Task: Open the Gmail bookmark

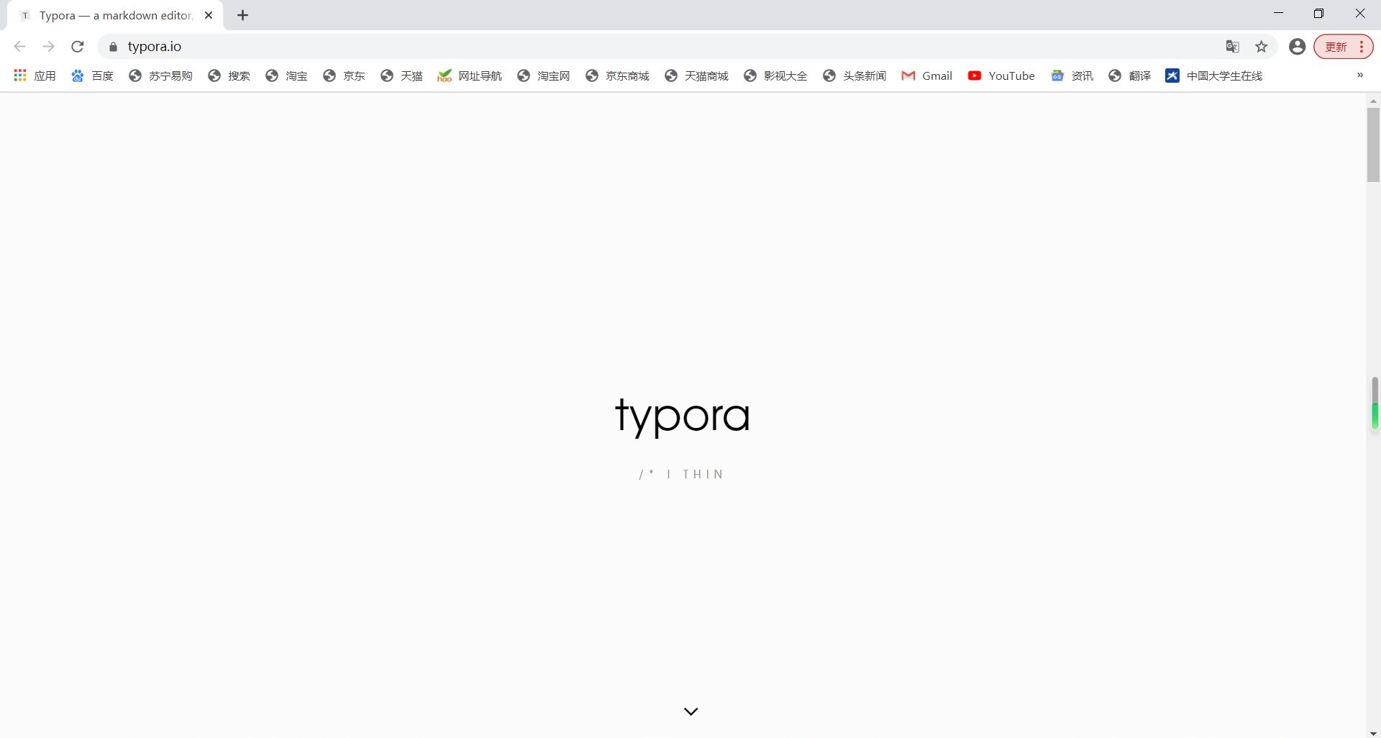Action: point(927,76)
